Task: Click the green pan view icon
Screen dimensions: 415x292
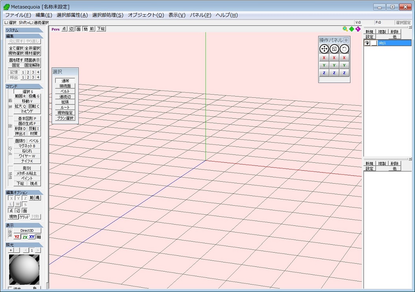Action: point(352,29)
